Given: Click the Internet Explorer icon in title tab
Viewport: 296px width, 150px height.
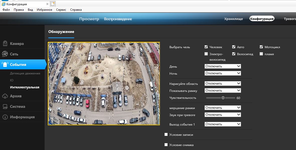Looking at the screenshot, I should coord(4,4).
